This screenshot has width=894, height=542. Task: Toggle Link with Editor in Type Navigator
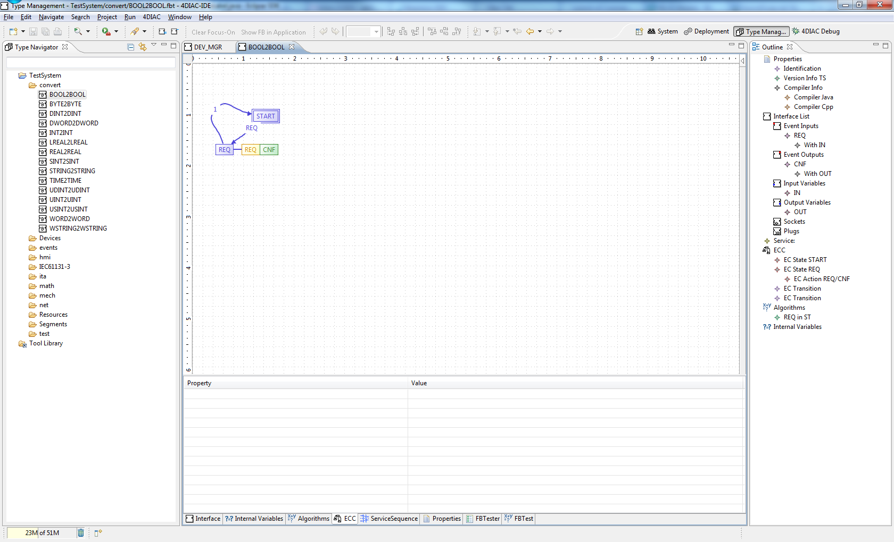pos(143,47)
